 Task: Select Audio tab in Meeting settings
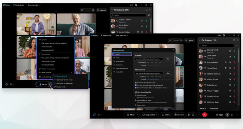(x=122, y=54)
